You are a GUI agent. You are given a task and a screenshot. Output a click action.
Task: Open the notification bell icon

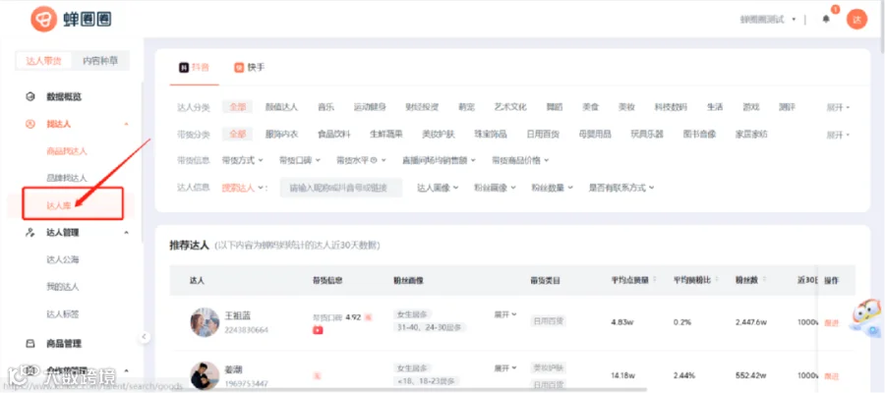(826, 19)
